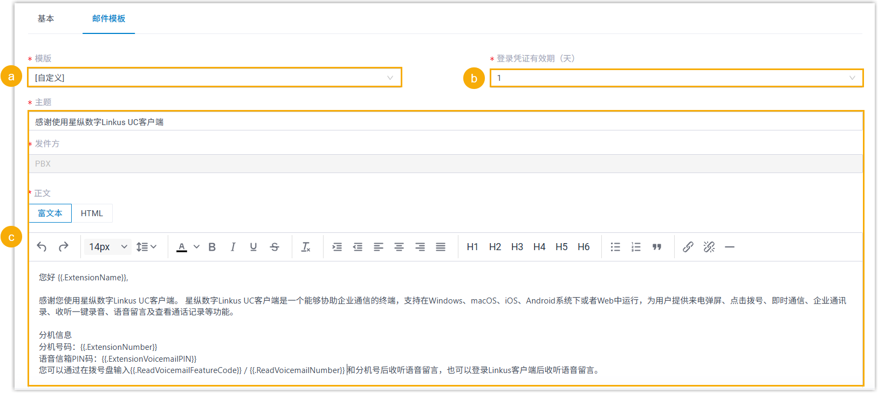Toggle underline formatting
The height and width of the screenshot is (393, 878).
click(x=253, y=247)
